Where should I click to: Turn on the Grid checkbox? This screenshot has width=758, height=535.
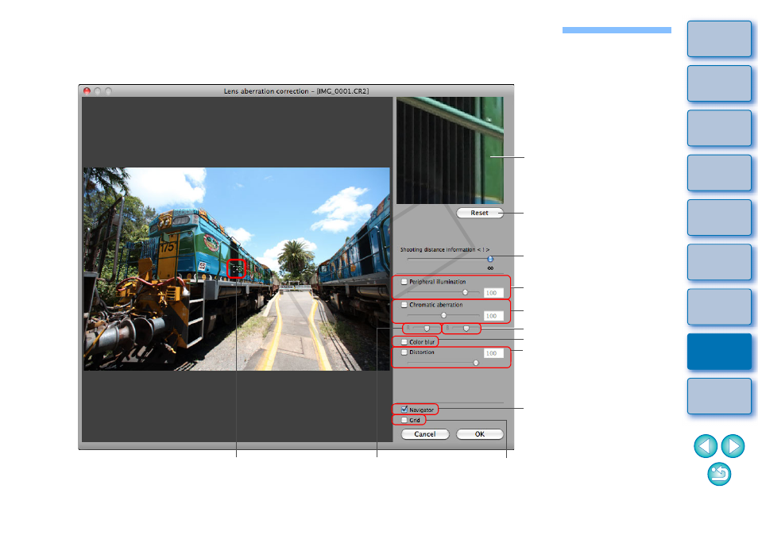(x=404, y=420)
